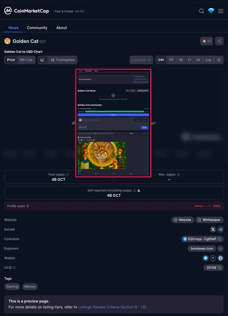Select 24h time range

point(161,60)
